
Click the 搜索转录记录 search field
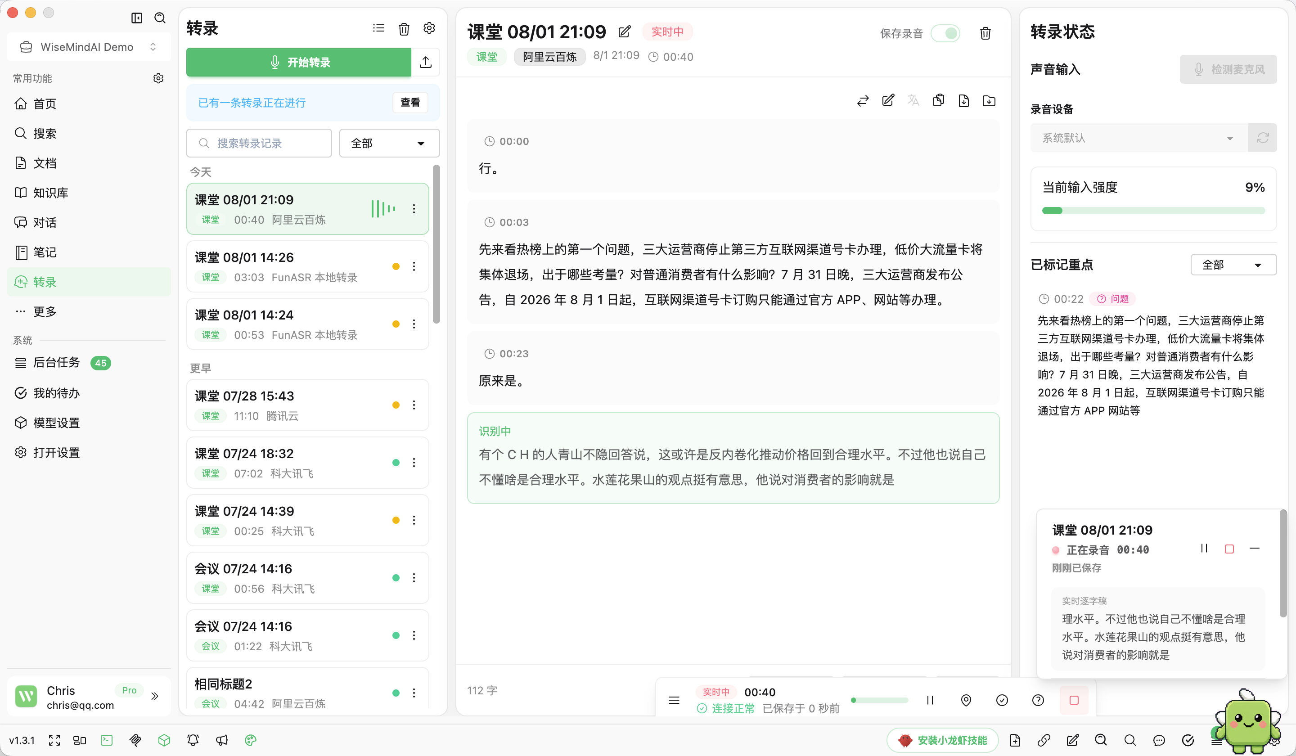pos(259,143)
